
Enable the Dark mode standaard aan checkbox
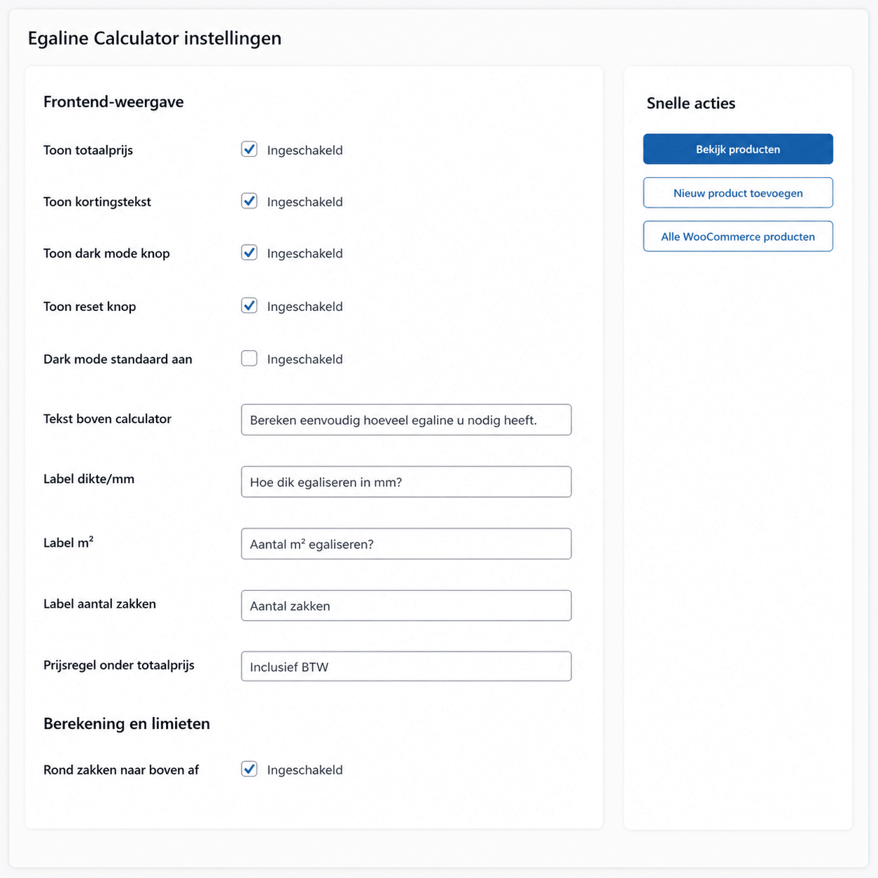pos(249,358)
